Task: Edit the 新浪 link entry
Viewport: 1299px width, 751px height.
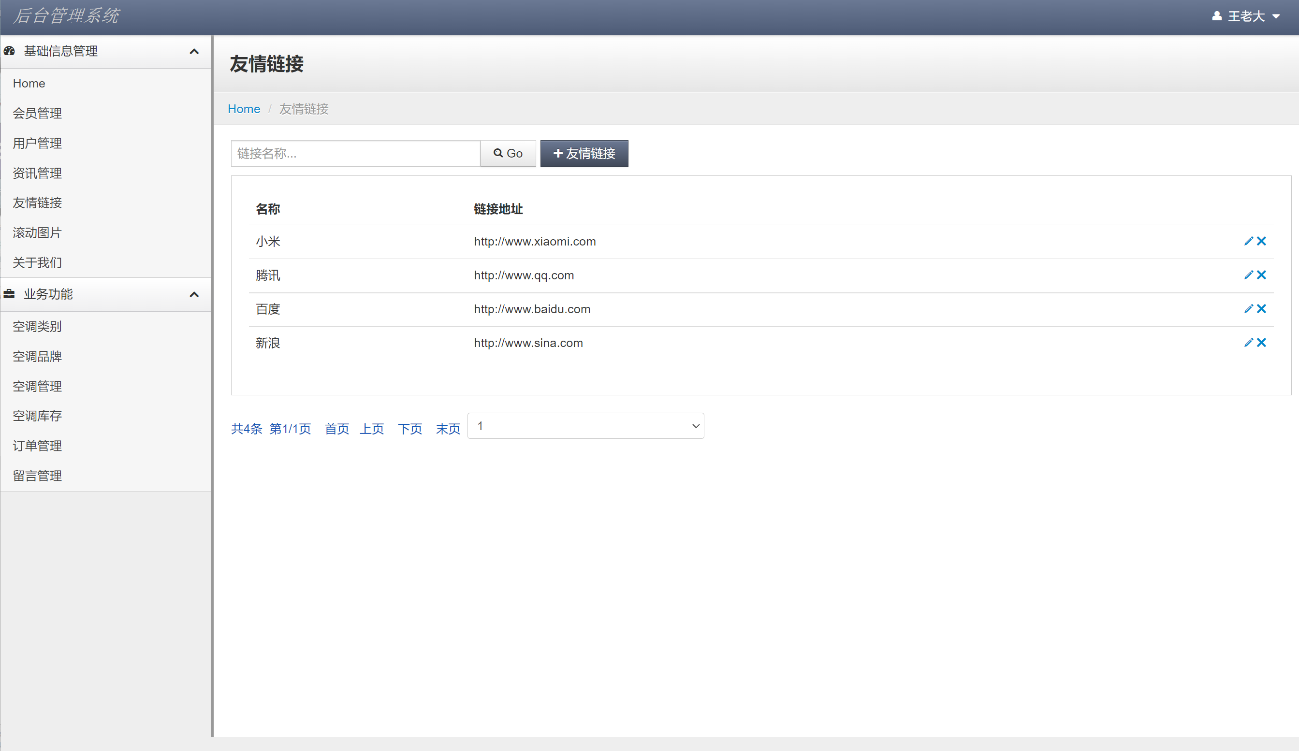Action: click(1248, 343)
